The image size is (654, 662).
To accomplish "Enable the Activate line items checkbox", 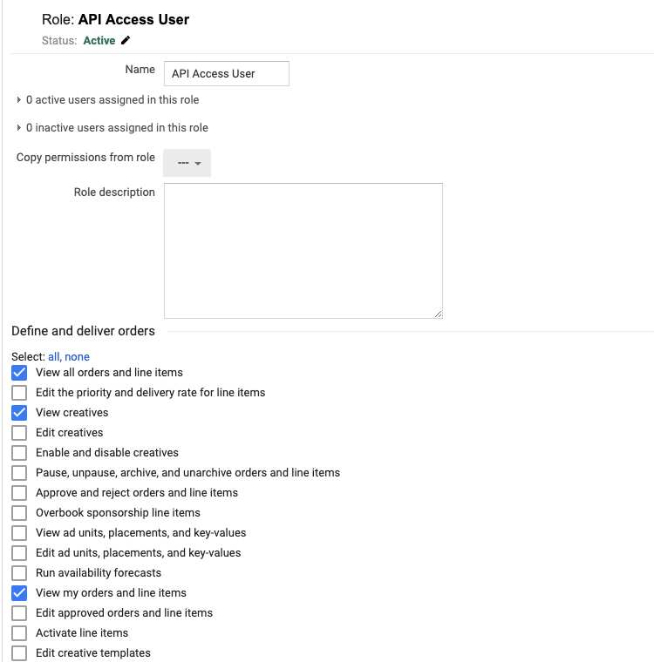I will (x=19, y=633).
